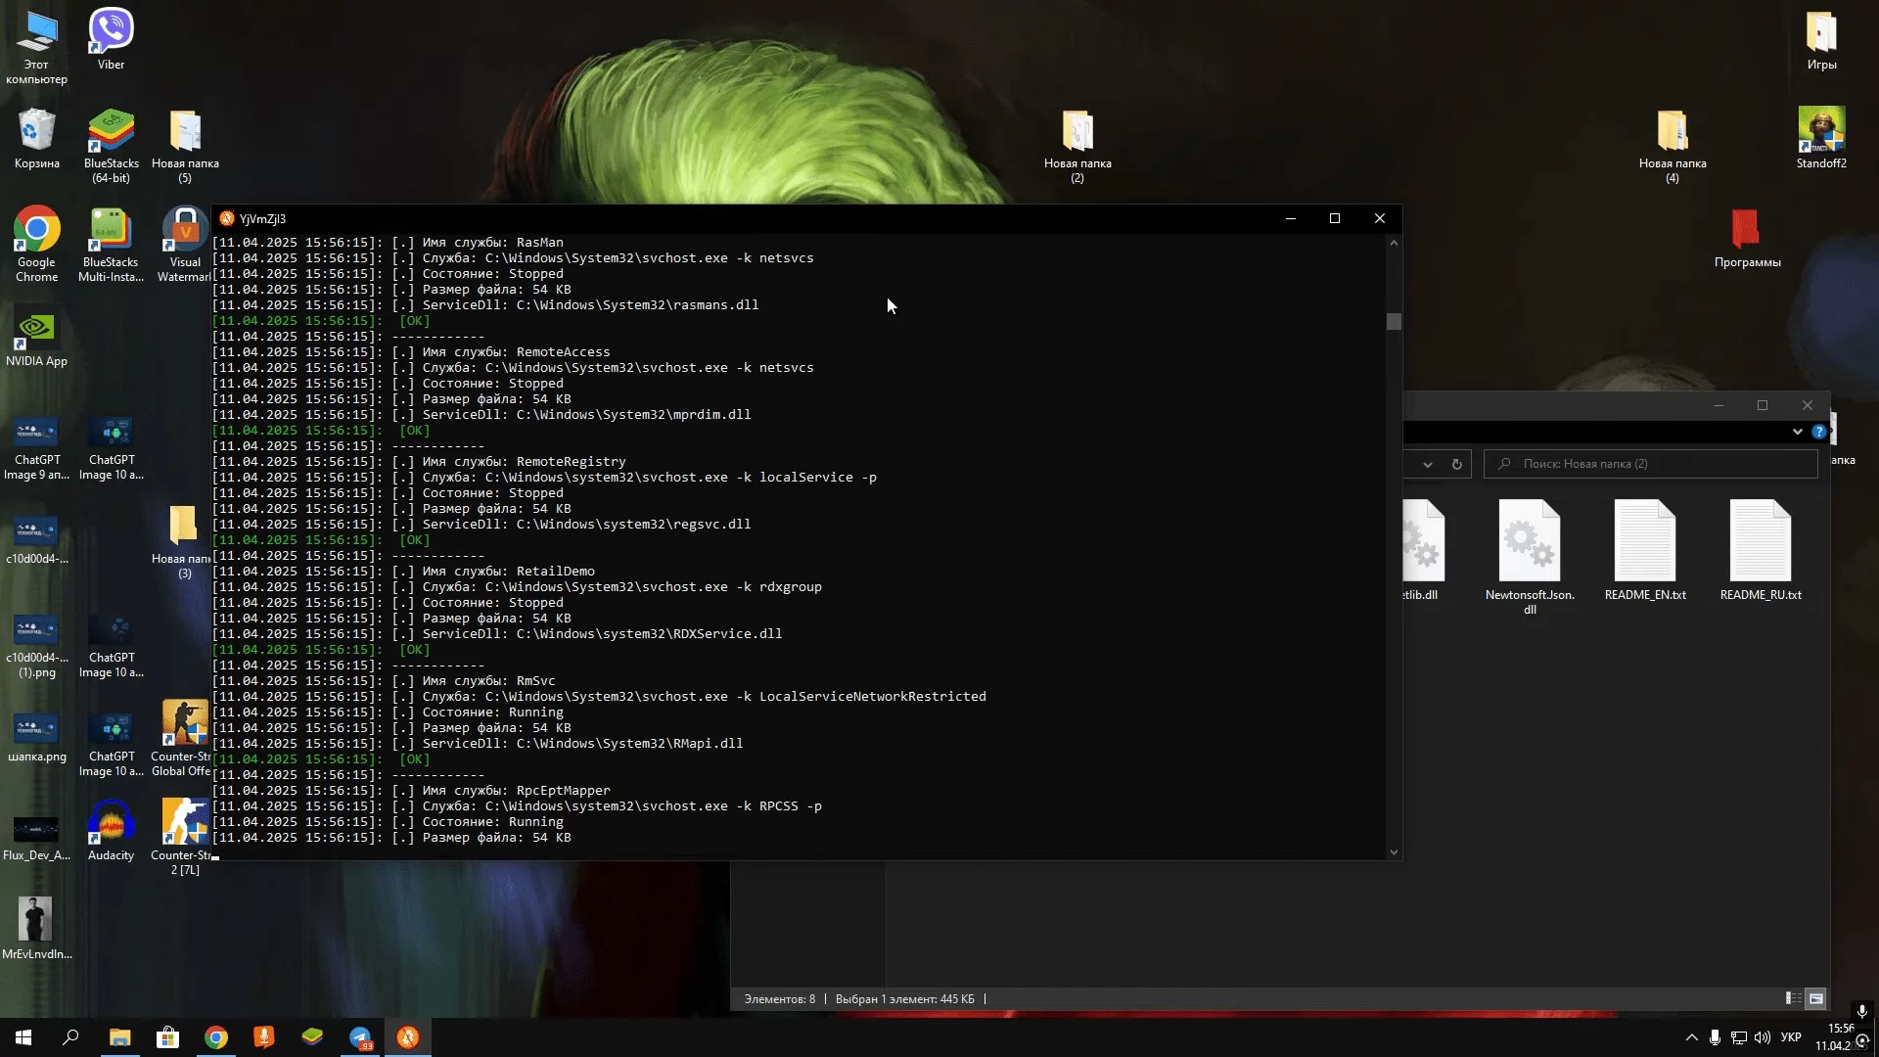Click console scrollbar down arrow

point(1394,851)
